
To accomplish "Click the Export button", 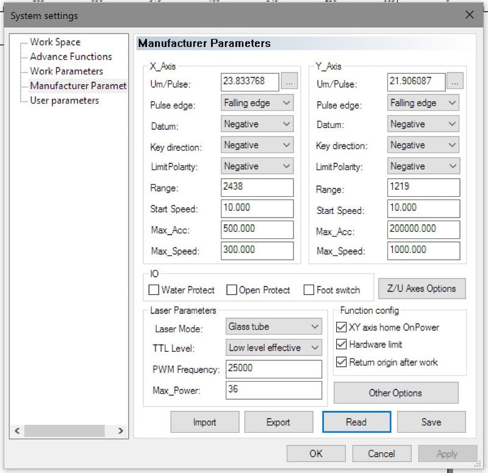I will tap(278, 422).
